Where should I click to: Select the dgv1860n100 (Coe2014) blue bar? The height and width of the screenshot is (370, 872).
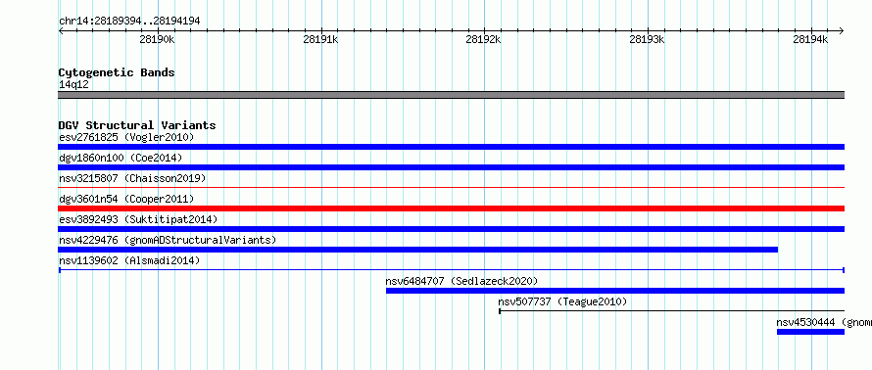tap(451, 167)
